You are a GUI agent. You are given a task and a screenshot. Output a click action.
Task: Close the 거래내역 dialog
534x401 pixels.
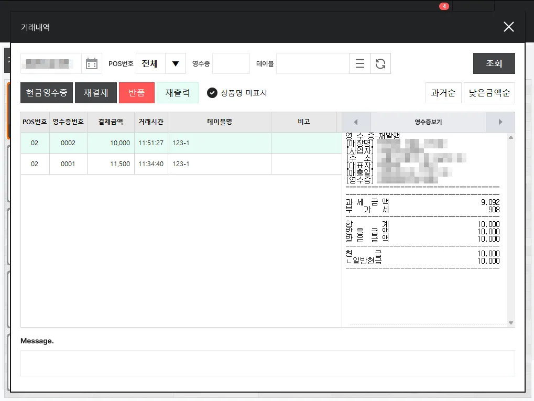click(x=509, y=27)
